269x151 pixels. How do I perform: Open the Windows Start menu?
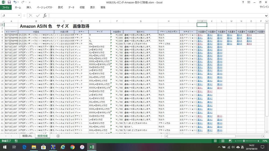click(x=5, y=147)
